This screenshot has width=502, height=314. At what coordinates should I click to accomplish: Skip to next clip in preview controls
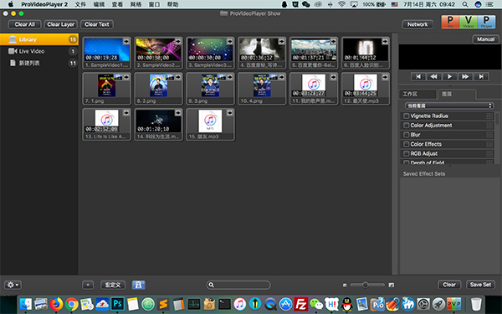point(481,76)
